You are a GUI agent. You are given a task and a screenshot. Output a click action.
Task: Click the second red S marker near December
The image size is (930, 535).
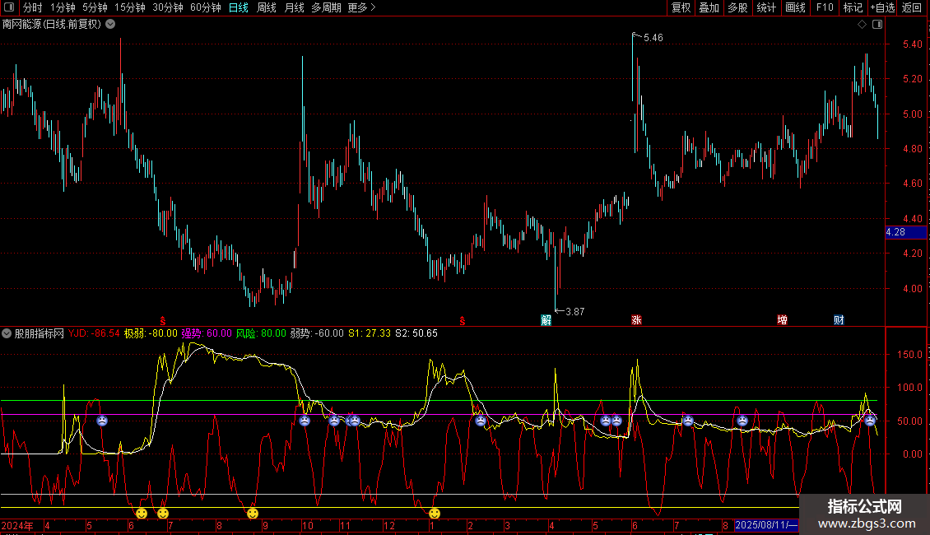tap(462, 321)
